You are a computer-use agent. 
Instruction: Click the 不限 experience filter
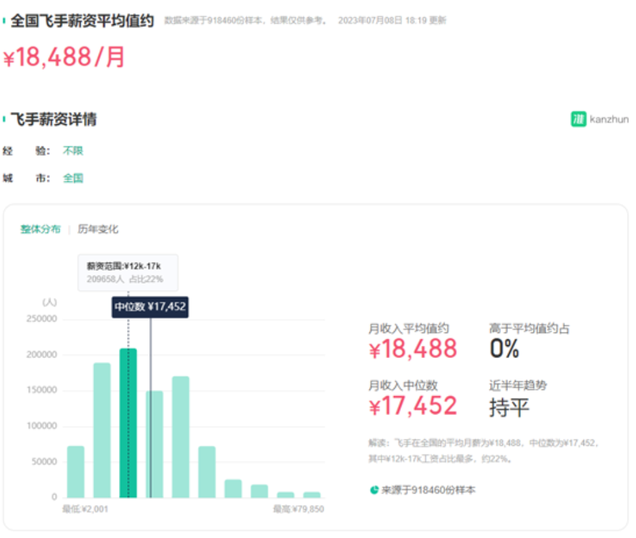(x=73, y=151)
